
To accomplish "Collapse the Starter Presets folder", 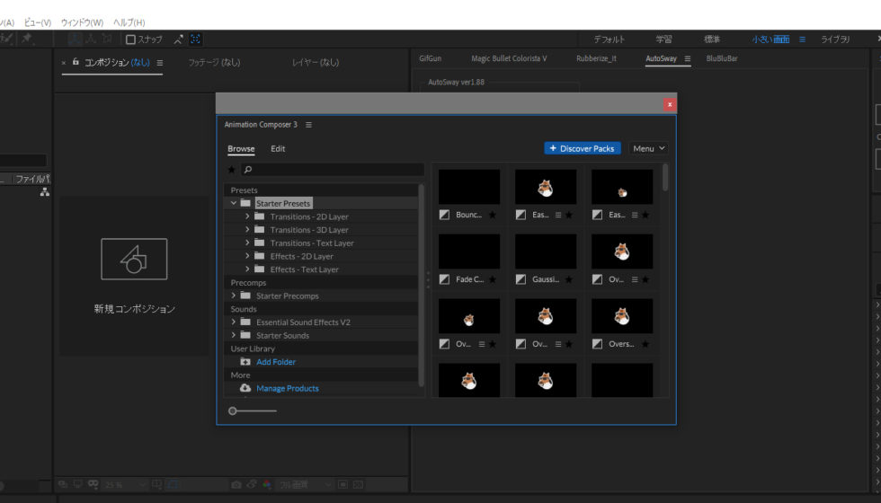I will (x=234, y=203).
